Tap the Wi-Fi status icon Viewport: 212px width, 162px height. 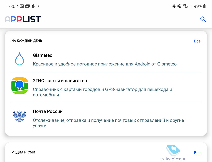pos(185,6)
